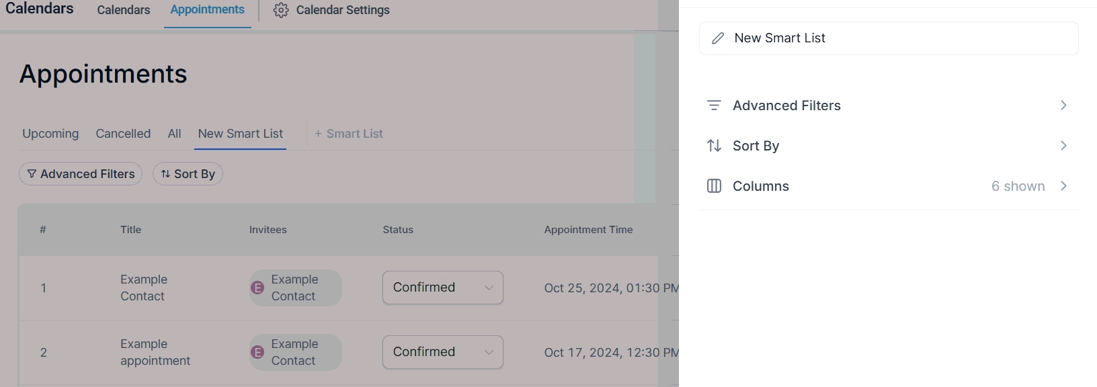
Task: Click the Calendar Settings gear icon
Action: (281, 10)
